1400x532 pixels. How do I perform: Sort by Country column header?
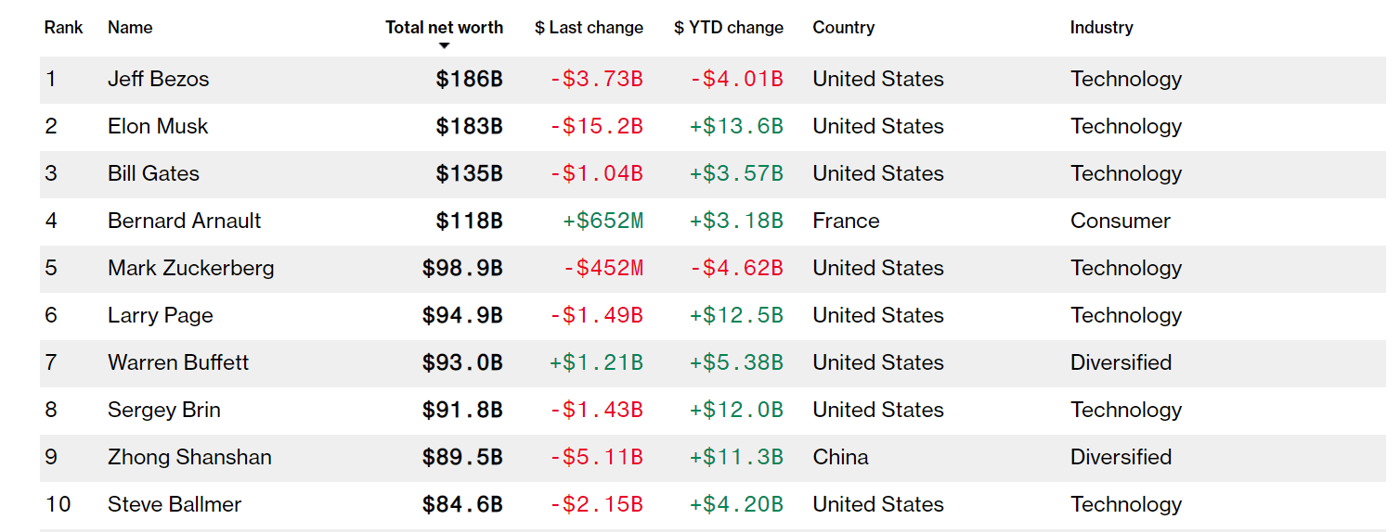click(843, 28)
